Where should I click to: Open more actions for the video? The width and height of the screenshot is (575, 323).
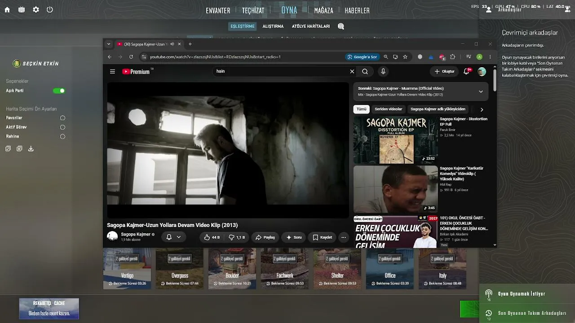344,237
